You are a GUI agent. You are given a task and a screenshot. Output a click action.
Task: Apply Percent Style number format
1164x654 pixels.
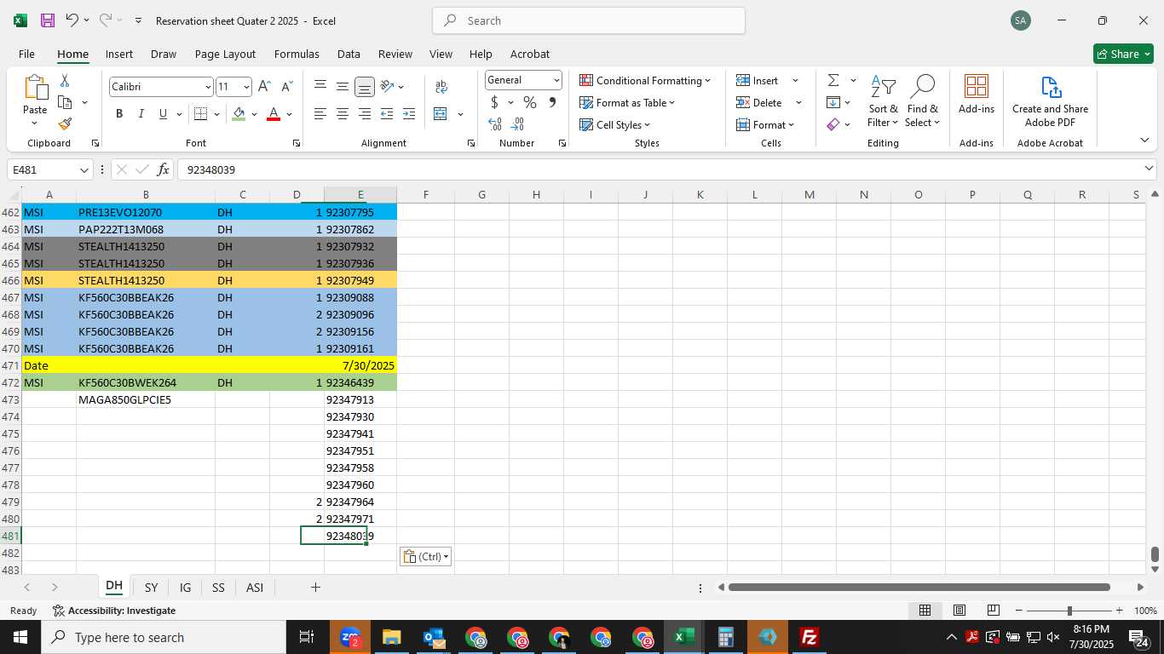530,103
